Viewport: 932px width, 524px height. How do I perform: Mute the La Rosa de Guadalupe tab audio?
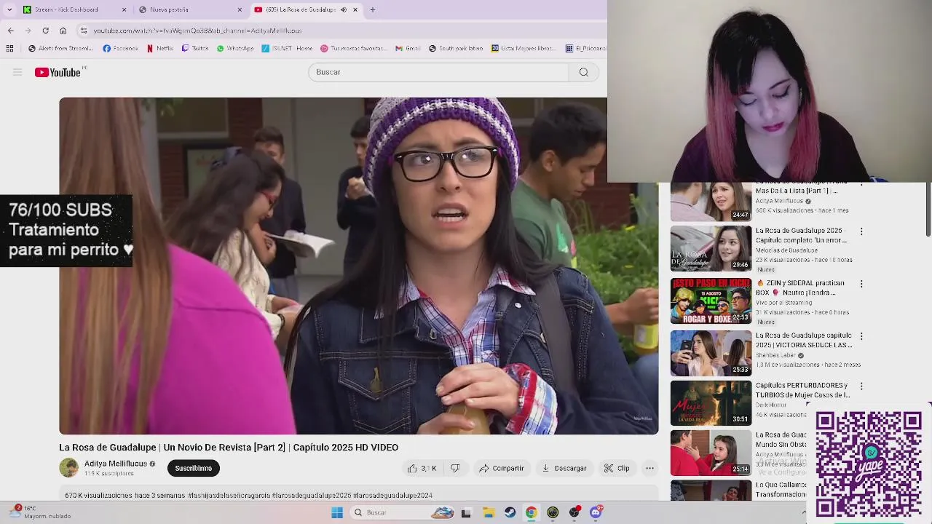[344, 9]
